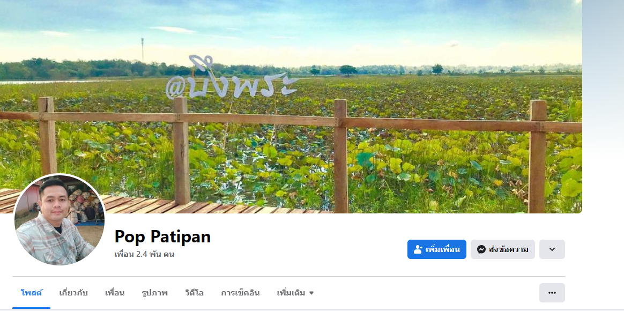Screen dimensions: 624x311
Task: View the lotus pond cover photo
Action: click(x=291, y=106)
